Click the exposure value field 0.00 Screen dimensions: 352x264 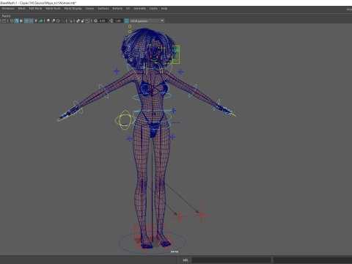[103, 21]
